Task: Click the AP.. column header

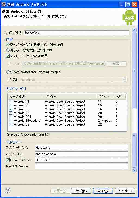Action: [x=120, y=97]
